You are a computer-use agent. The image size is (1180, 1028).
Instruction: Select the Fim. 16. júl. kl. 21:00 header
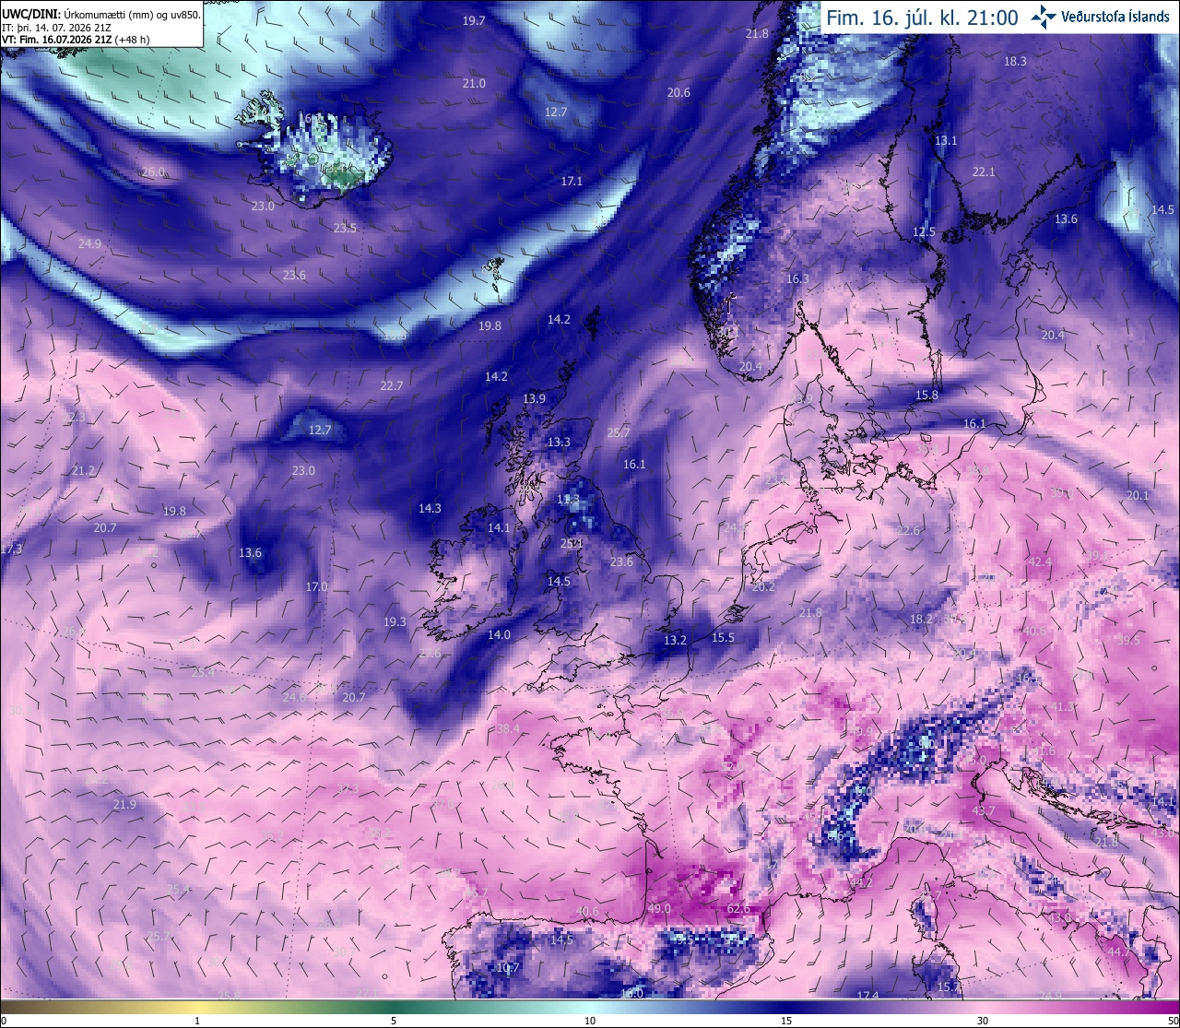pos(921,18)
